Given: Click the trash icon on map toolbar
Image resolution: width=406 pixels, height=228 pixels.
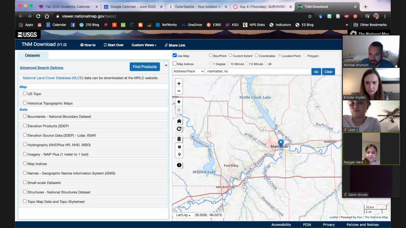Looking at the screenshot, I should click(x=179, y=139).
